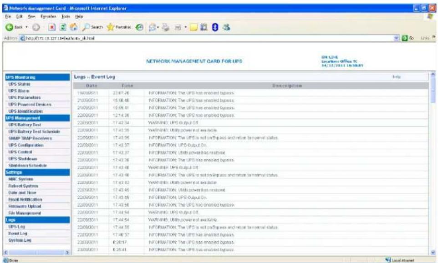This screenshot has height=263, width=438.
Task: Click the green Go button
Action: click(407, 38)
